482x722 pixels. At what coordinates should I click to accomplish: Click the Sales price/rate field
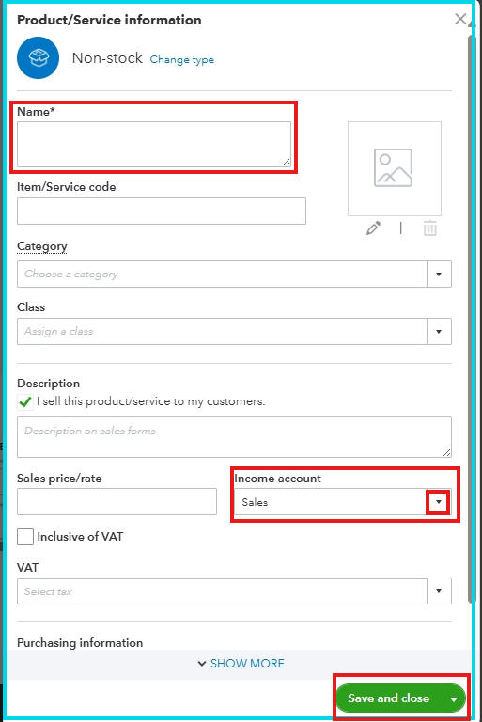tap(117, 501)
